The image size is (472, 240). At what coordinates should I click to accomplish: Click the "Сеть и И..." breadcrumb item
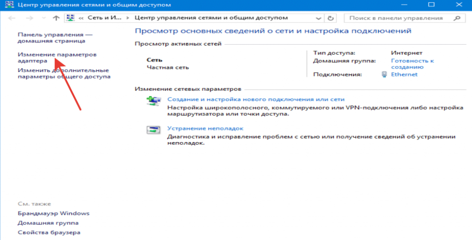coord(105,18)
